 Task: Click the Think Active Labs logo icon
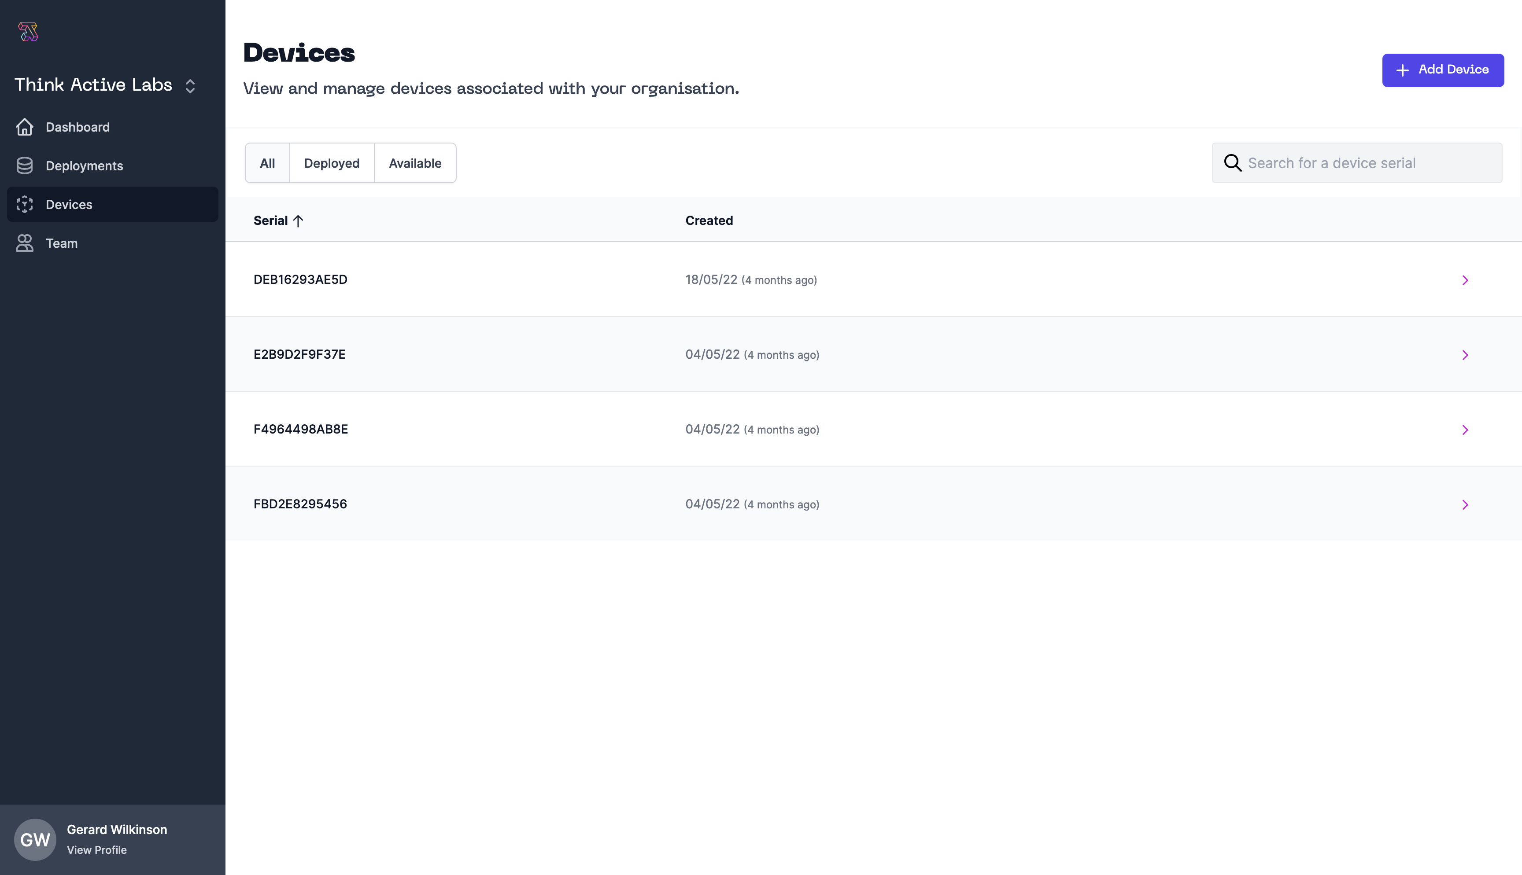(28, 30)
